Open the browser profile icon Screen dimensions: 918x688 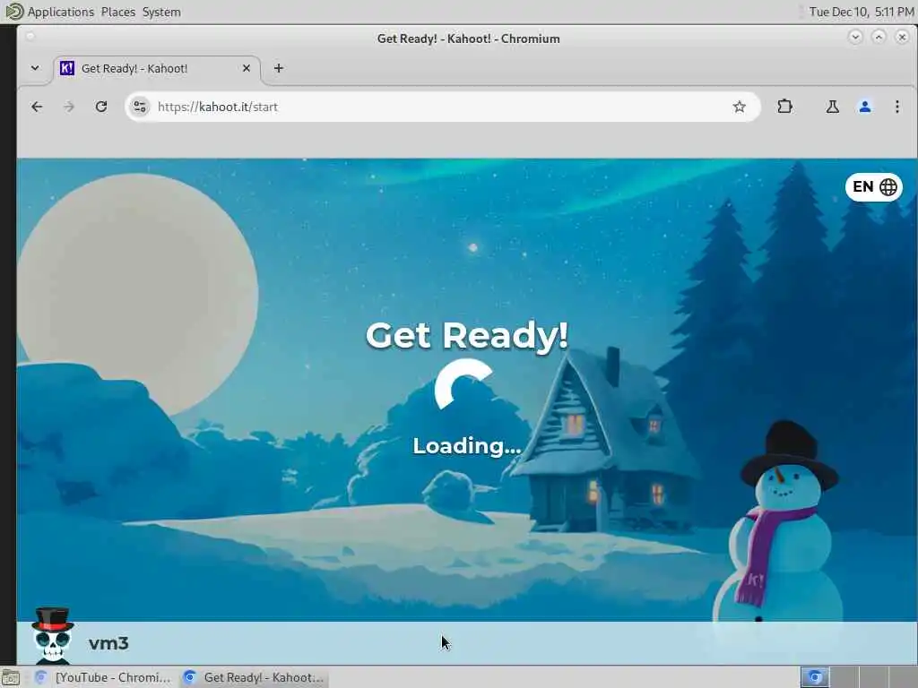[865, 107]
